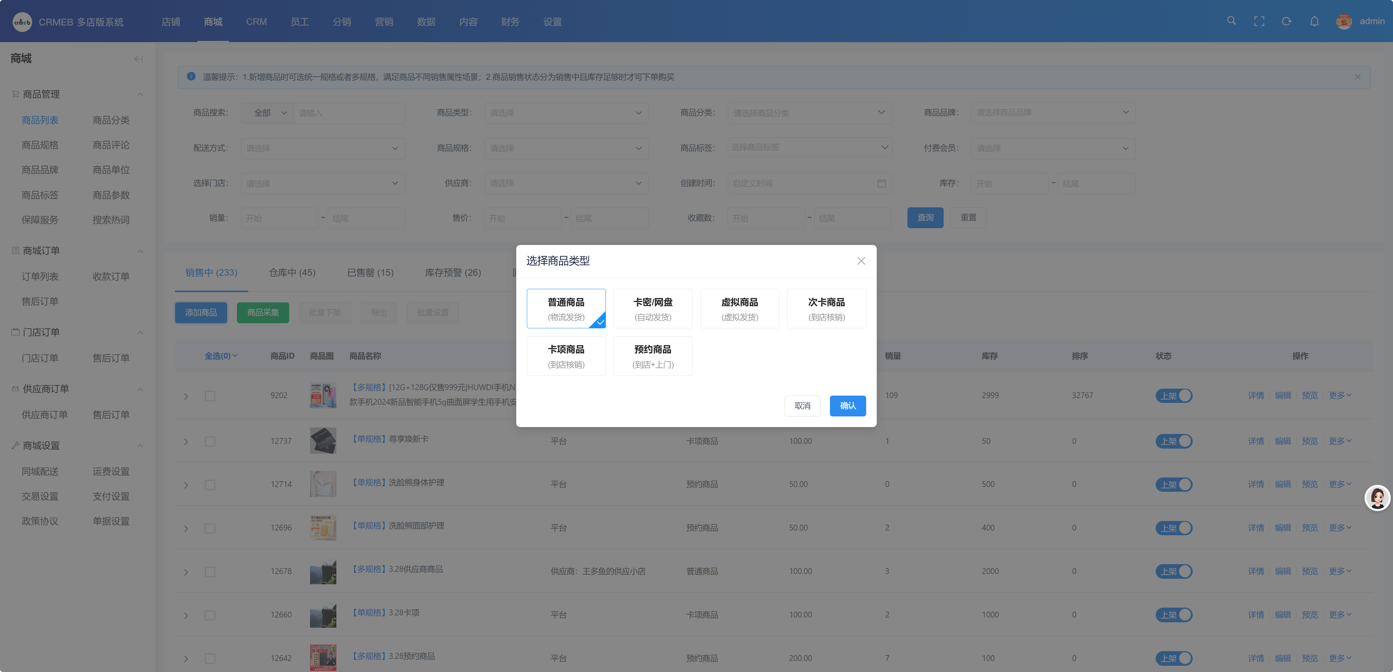The image size is (1393, 672).
Task: Select 预约商品 (到店+上门) product type
Action: tap(653, 356)
